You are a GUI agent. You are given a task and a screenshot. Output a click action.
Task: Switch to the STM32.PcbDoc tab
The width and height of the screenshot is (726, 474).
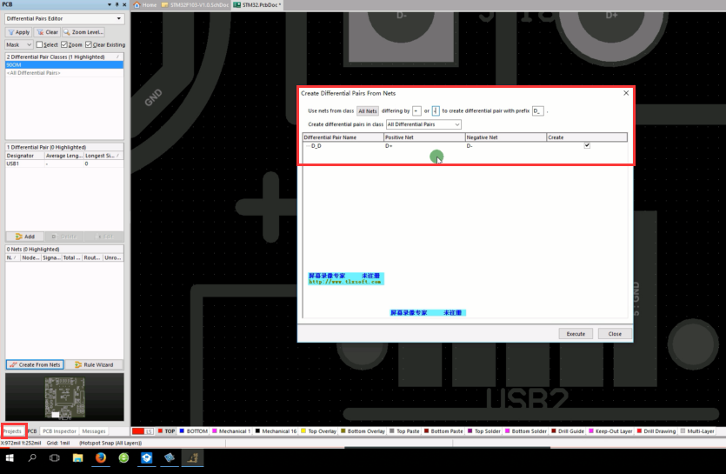[x=257, y=4]
